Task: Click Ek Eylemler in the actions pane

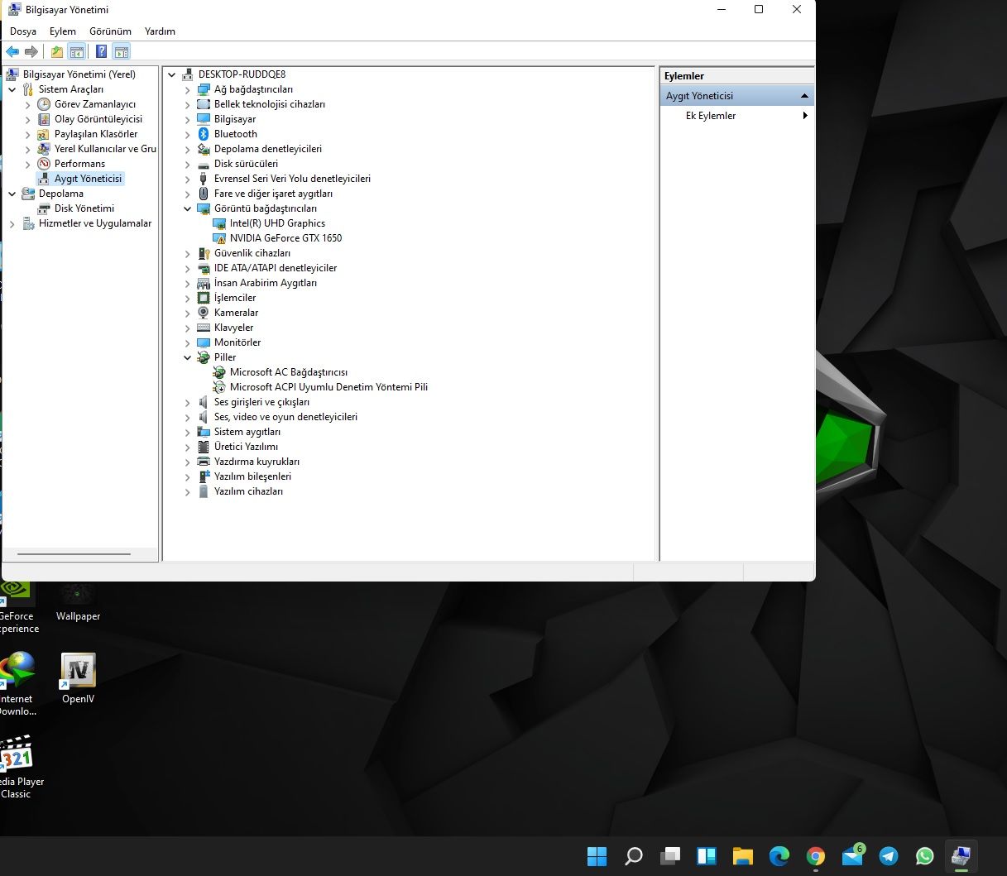Action: 710,116
